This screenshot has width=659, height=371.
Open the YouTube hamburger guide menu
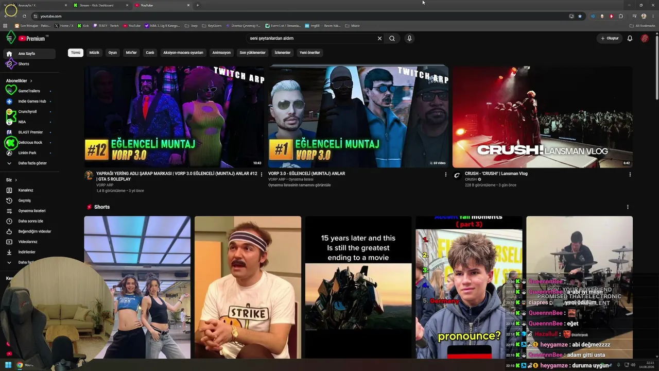9,38
